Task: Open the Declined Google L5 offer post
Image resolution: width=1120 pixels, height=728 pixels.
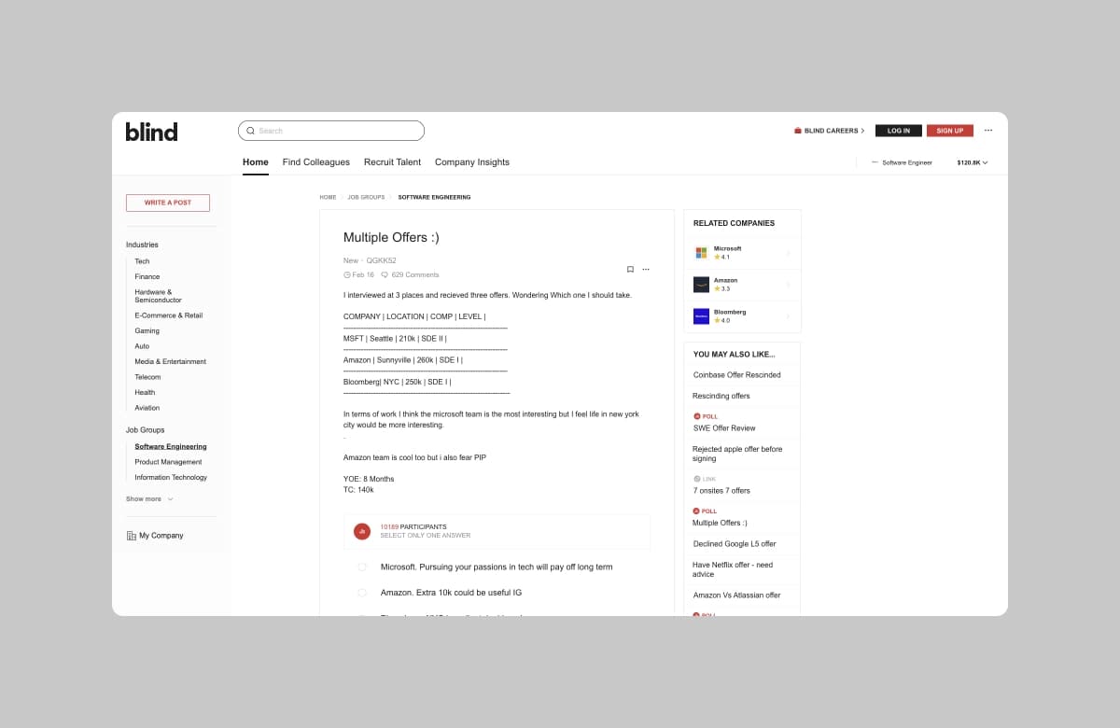Action: [x=735, y=544]
